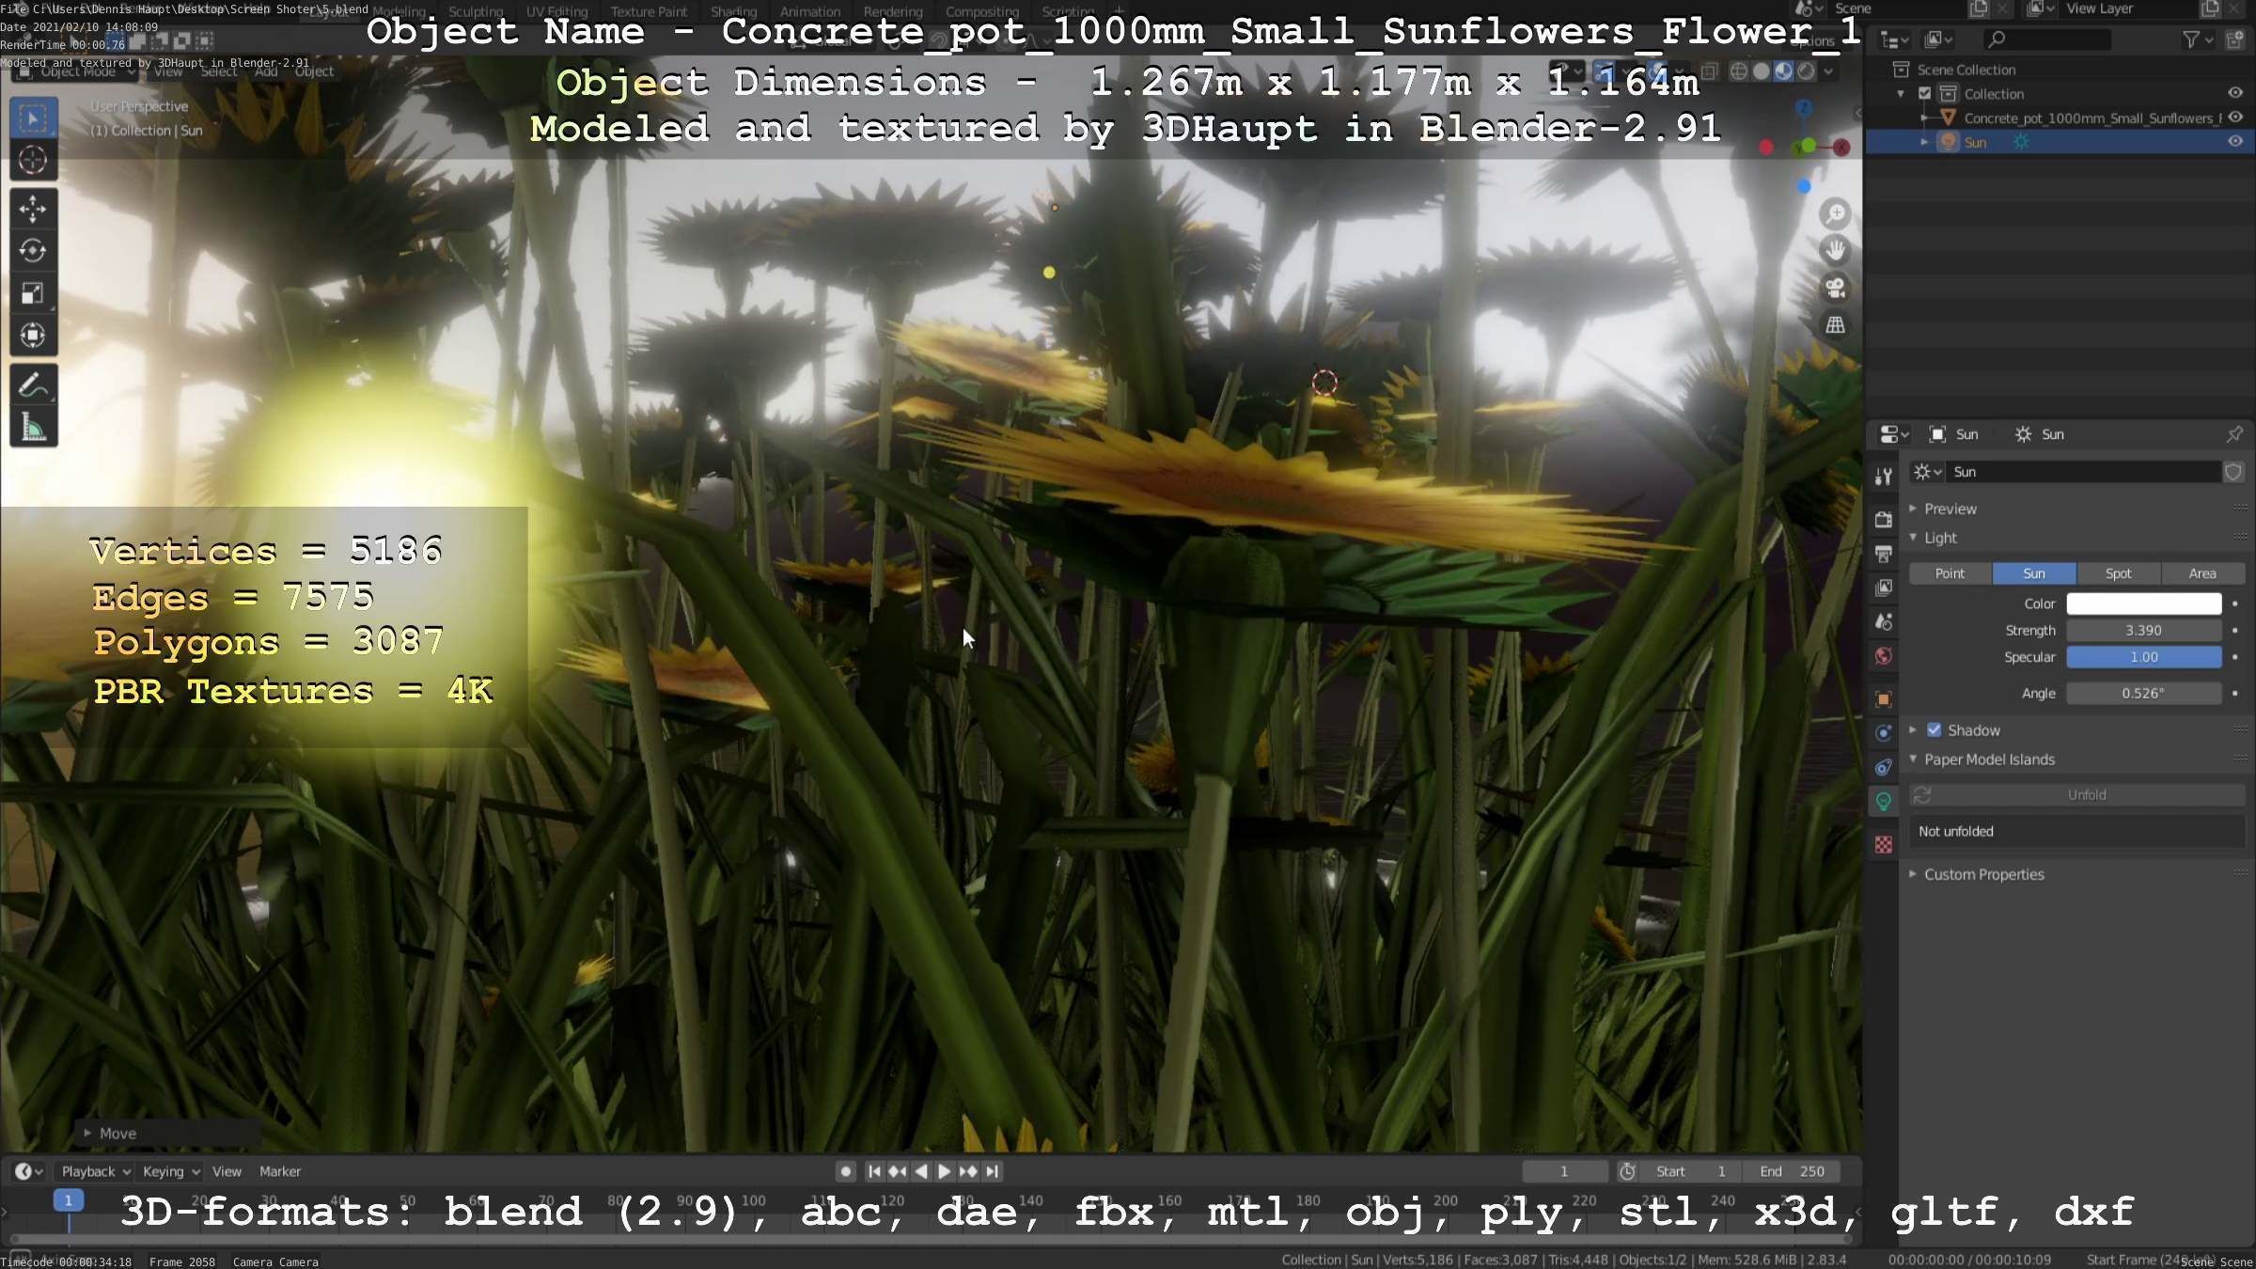Click the light Color swatch
This screenshot has height=1269, width=2256.
tap(2144, 603)
